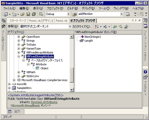Expand the Sample001n project node
The height and width of the screenshot is (120, 149).
pos(9,88)
